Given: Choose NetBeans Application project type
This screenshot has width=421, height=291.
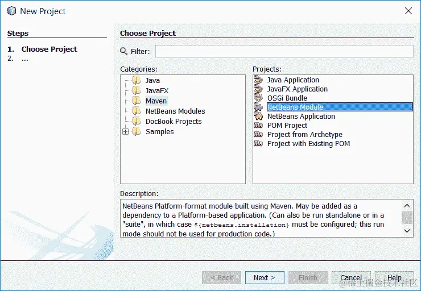Looking at the screenshot, I should click(301, 117).
